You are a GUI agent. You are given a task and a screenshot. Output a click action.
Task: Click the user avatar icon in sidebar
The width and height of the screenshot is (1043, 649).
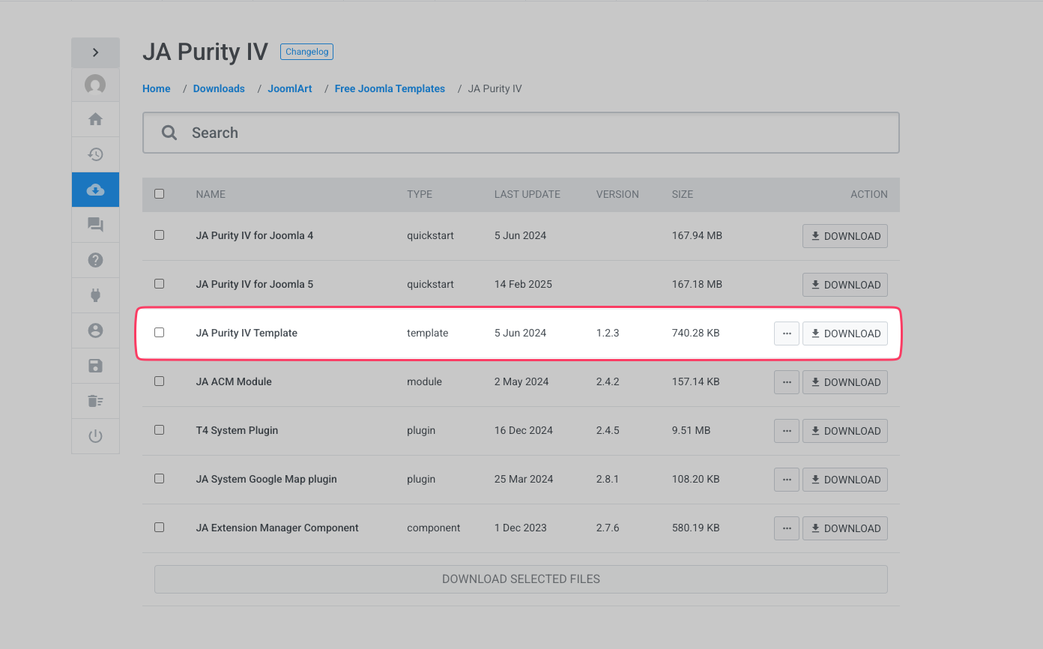95,85
